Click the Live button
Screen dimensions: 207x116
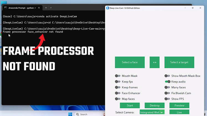click(179, 112)
